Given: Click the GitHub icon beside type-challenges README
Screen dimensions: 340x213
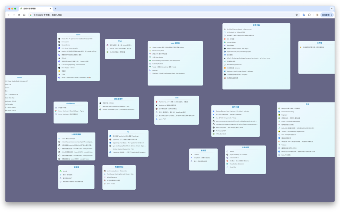Looking at the screenshot, I should (110, 146).
